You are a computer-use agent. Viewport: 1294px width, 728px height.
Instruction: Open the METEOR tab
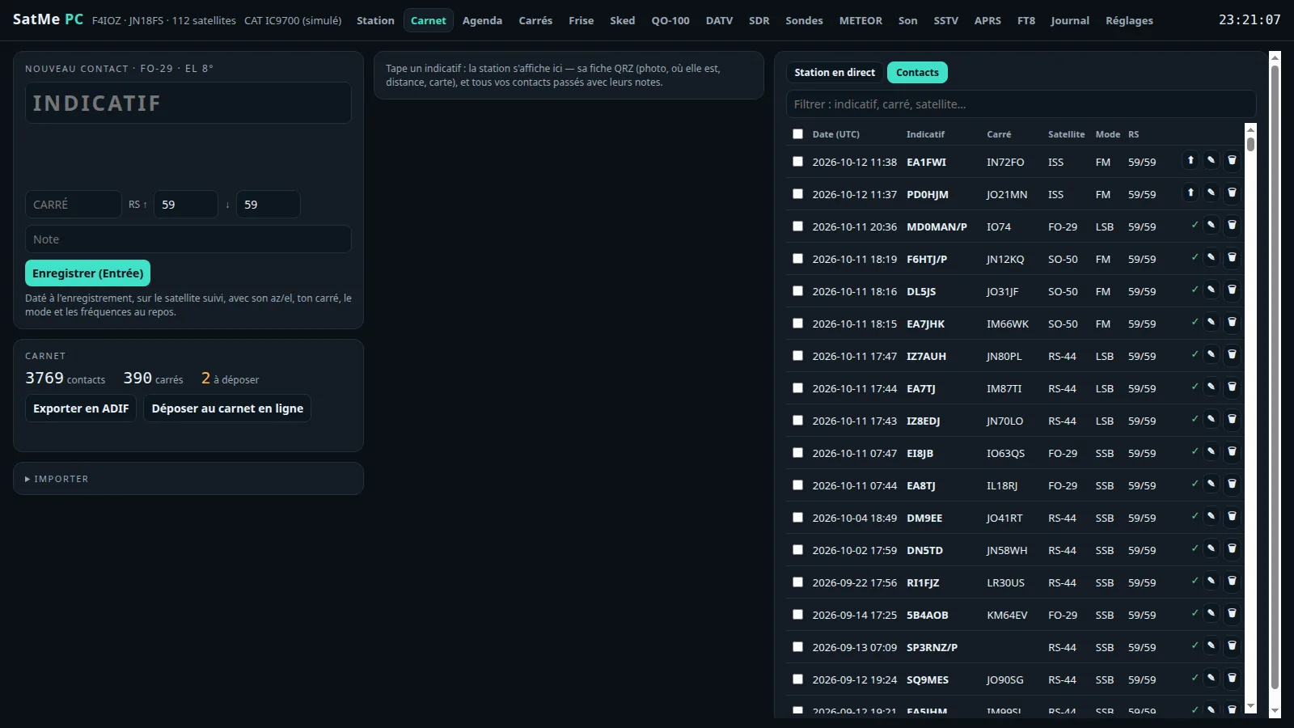click(x=861, y=20)
